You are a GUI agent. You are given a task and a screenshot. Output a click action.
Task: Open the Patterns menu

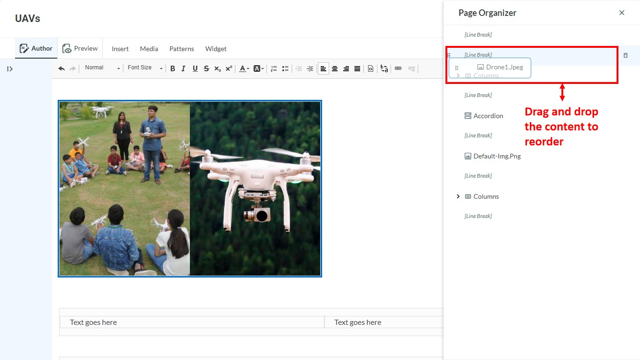(x=181, y=49)
